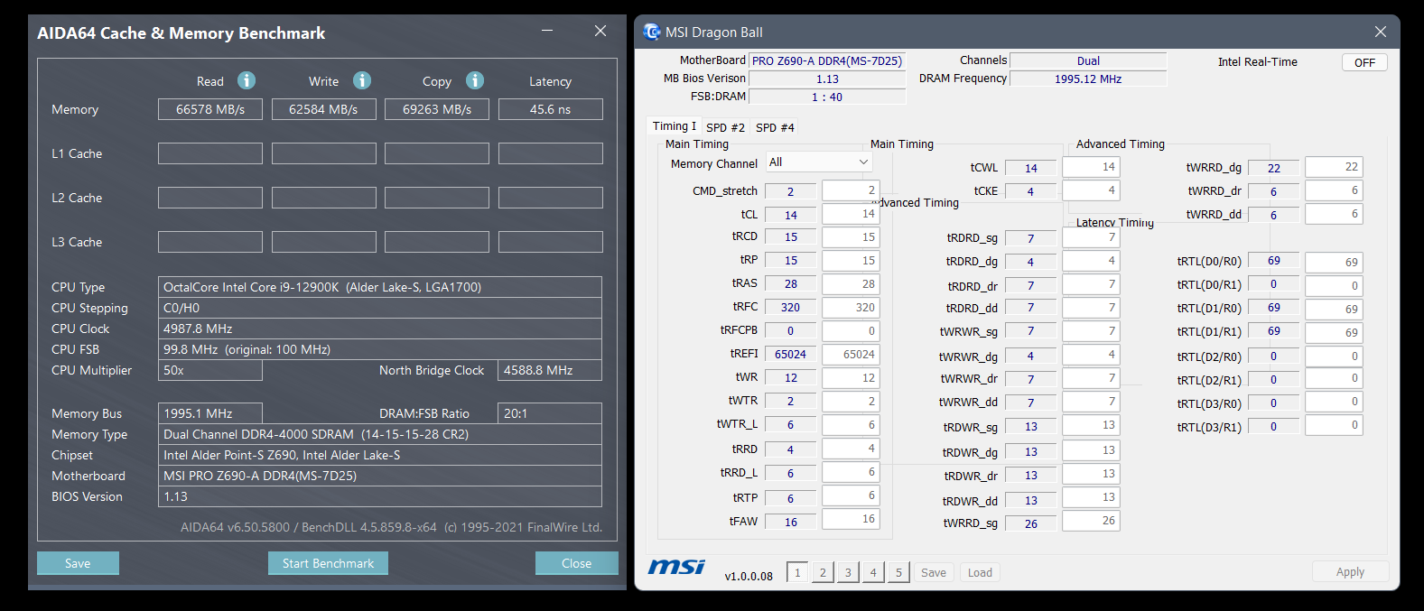Viewport: 1424px width, 611px height.
Task: Click the Chipset Intel Alder Point-S row
Action: [380, 455]
